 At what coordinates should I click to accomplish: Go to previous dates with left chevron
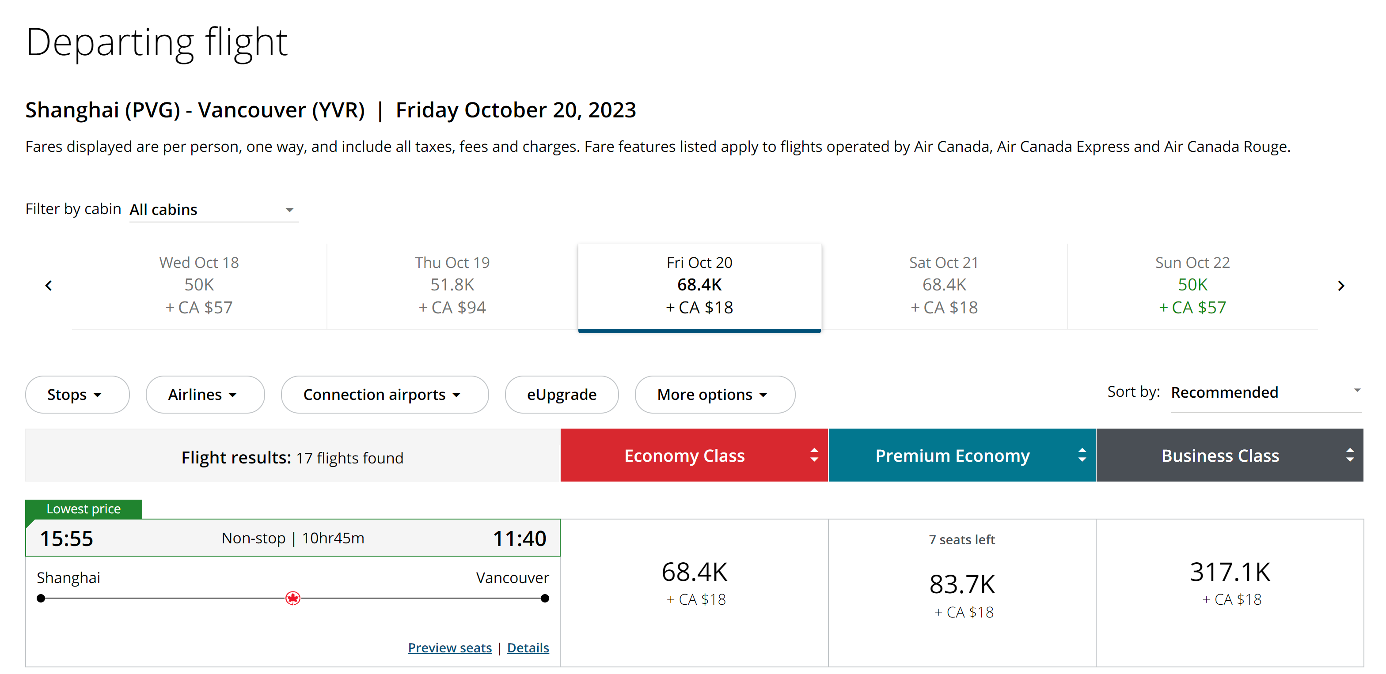tap(49, 286)
